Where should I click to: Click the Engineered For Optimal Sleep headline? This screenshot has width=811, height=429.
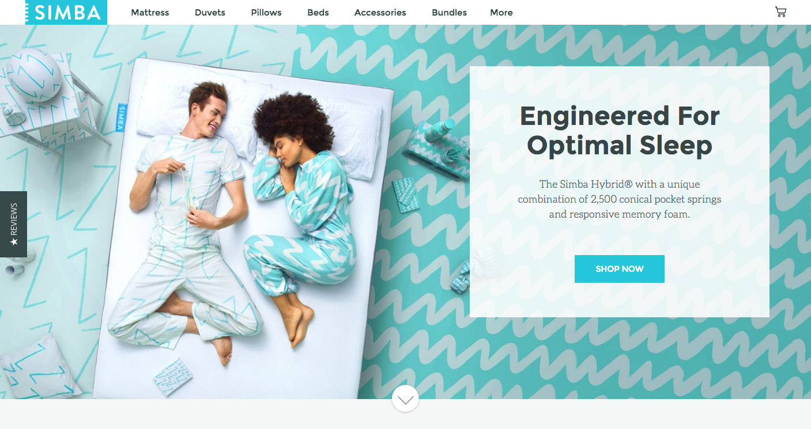pos(620,131)
